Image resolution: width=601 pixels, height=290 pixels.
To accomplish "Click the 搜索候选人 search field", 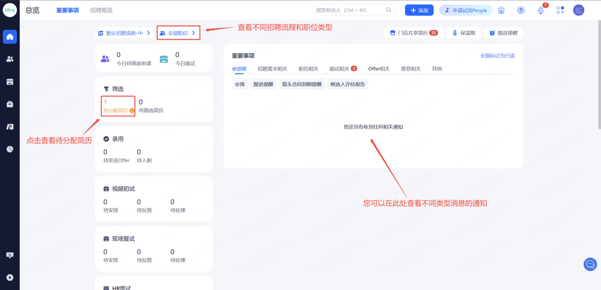I will 350,10.
